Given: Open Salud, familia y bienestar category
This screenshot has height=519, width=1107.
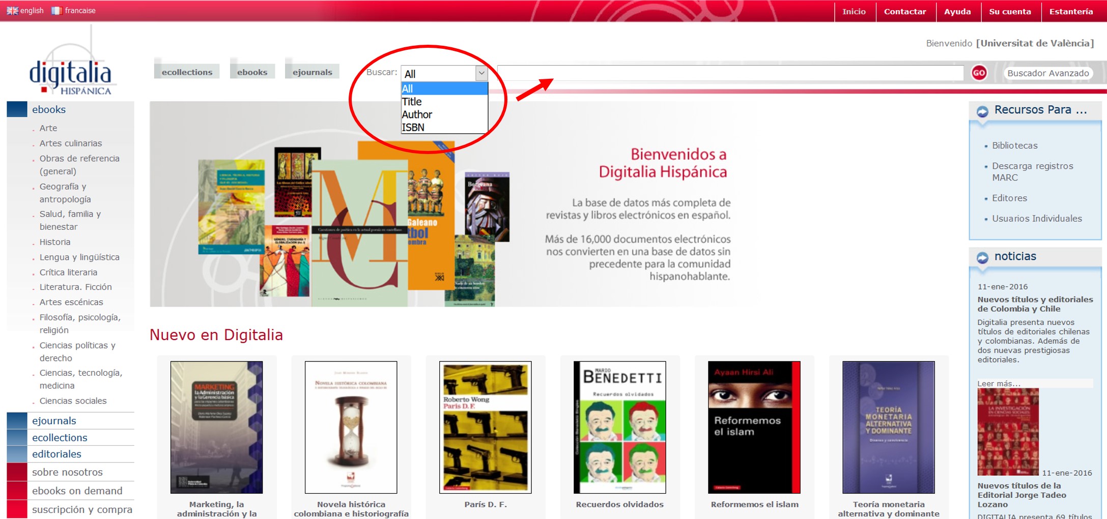Looking at the screenshot, I should (70, 220).
